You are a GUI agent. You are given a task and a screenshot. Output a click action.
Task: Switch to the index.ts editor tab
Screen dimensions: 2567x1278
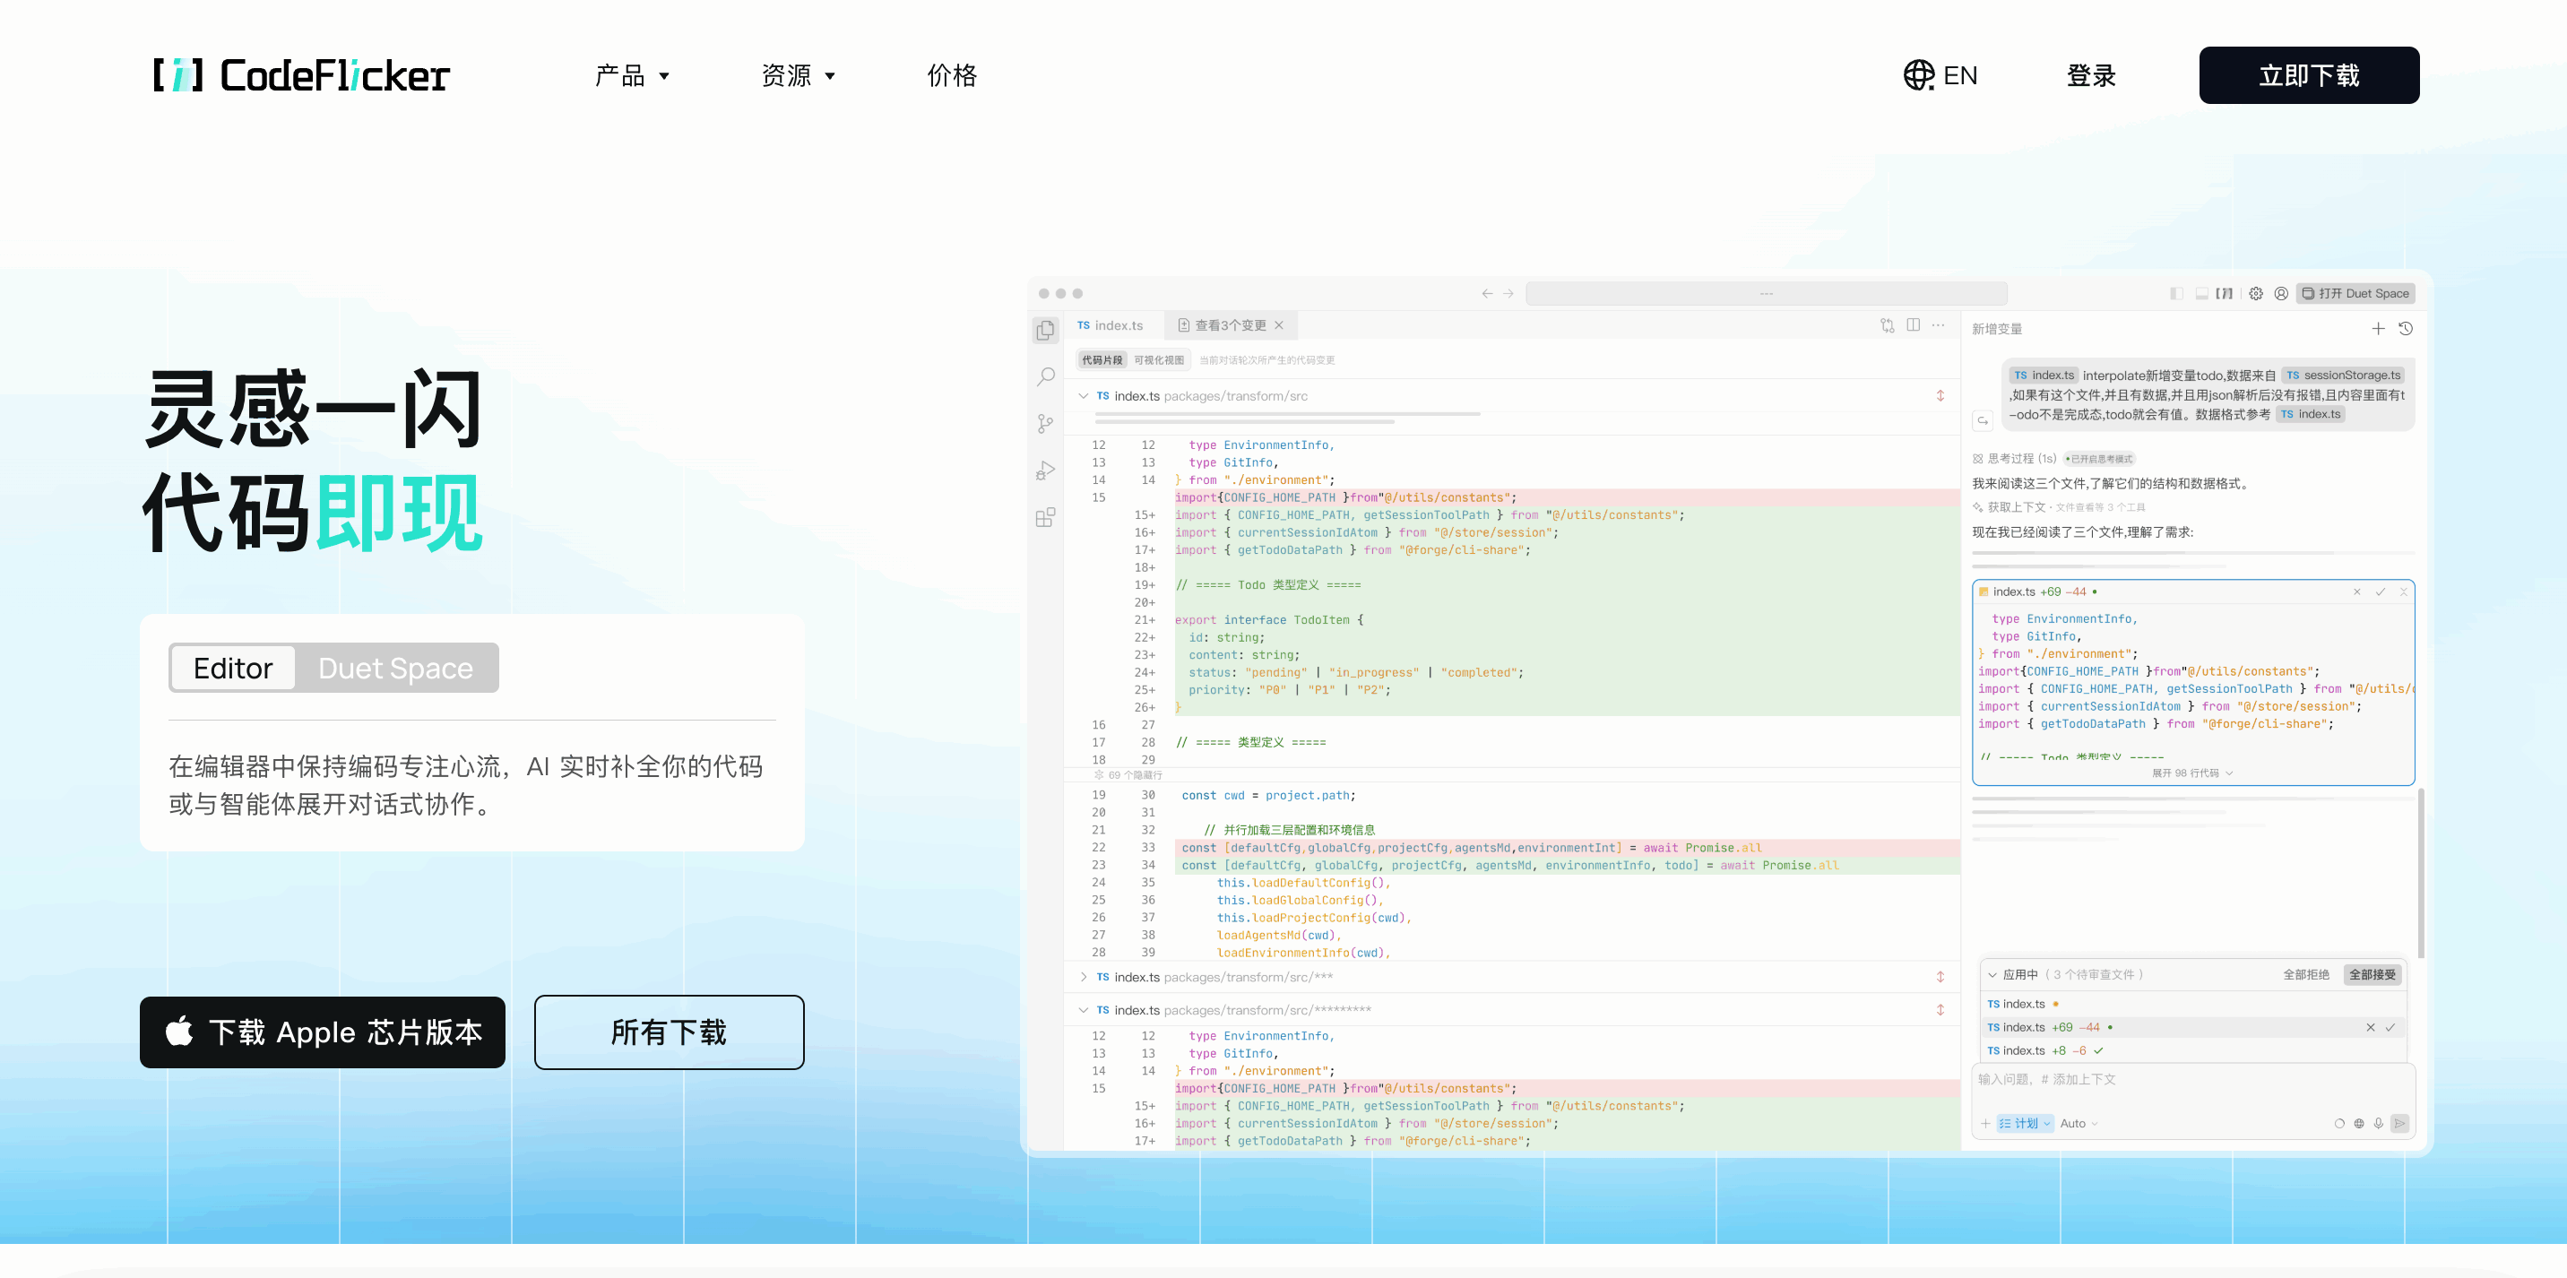pyautogui.click(x=1111, y=325)
